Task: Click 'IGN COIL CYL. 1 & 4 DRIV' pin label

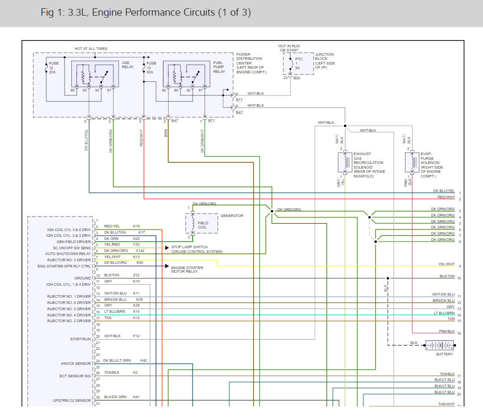Action: [x=68, y=285]
